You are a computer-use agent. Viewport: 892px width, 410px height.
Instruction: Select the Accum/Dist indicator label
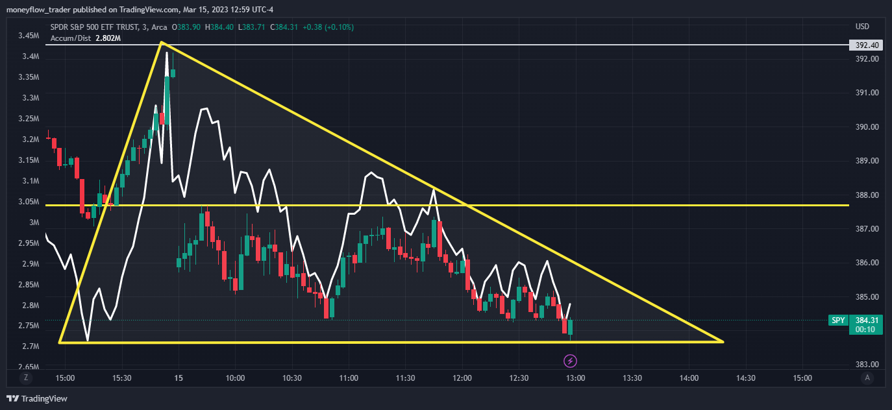[70, 39]
